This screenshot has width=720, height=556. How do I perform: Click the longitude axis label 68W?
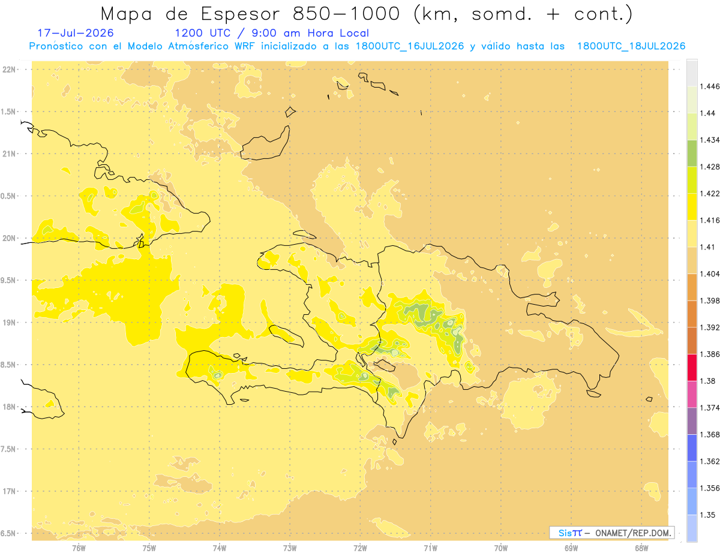pyautogui.click(x=641, y=548)
